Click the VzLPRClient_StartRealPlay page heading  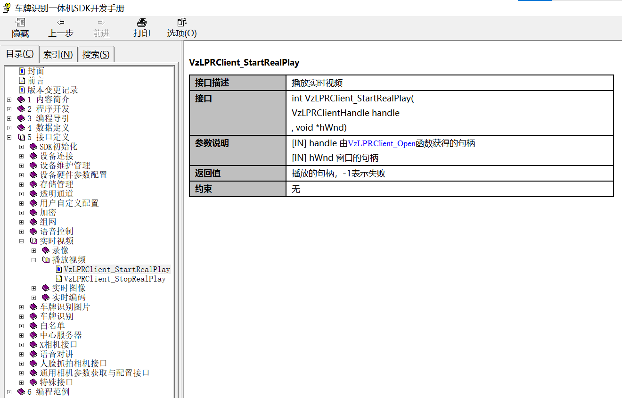click(x=244, y=63)
